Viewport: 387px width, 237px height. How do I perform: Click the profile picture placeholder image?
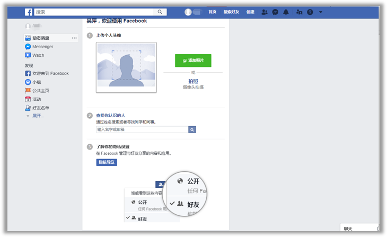(x=126, y=67)
